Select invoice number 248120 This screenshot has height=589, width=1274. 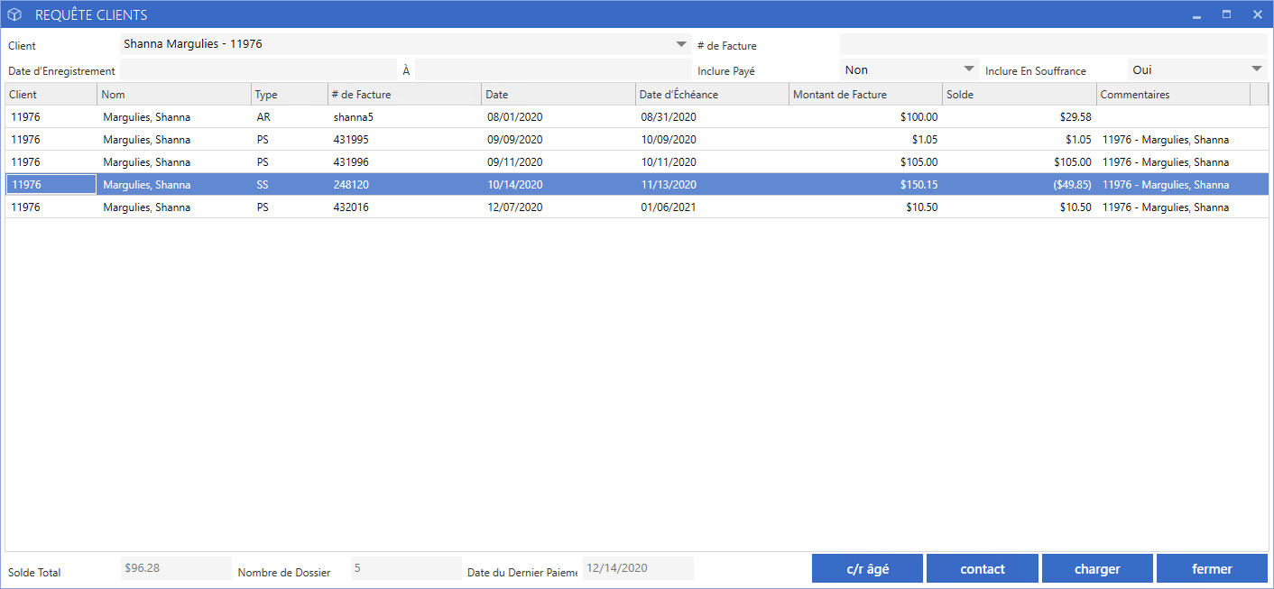click(405, 185)
